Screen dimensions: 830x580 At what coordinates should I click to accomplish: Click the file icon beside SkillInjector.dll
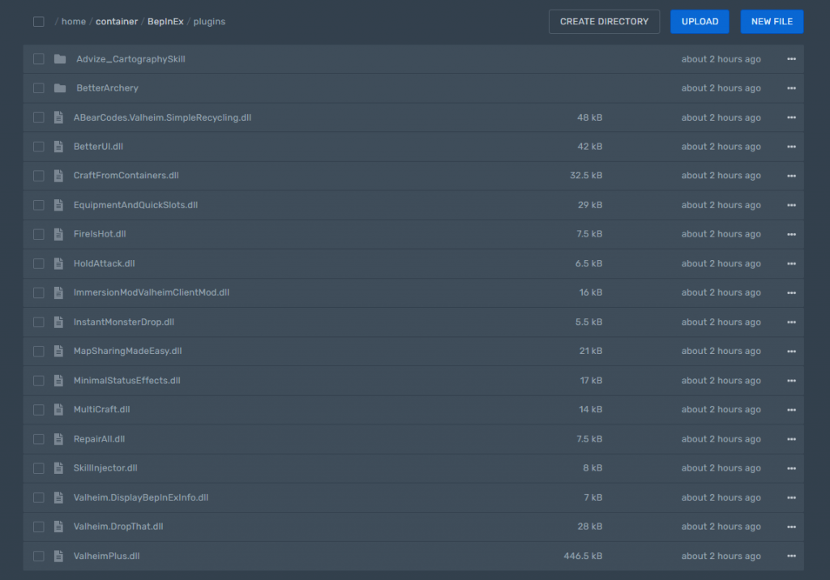click(x=58, y=468)
